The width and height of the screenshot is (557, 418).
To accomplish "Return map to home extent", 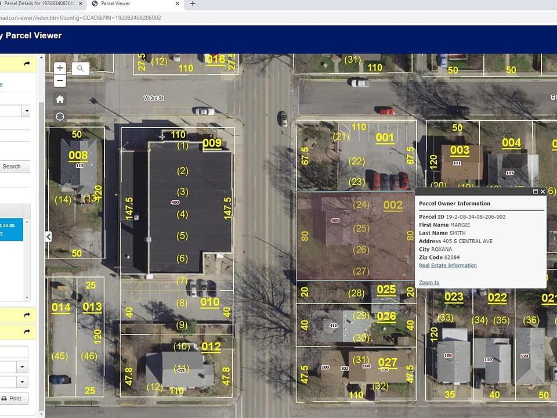I will click(x=60, y=99).
